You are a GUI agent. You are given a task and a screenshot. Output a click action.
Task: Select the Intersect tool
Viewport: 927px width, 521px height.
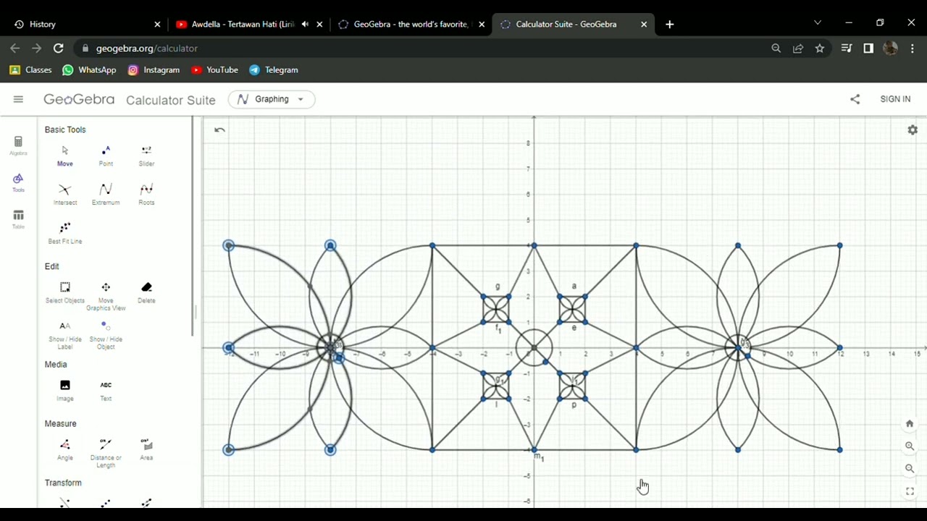pyautogui.click(x=64, y=195)
